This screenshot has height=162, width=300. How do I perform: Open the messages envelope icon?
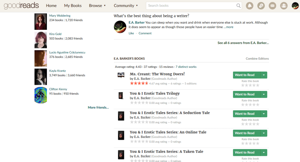272,6
